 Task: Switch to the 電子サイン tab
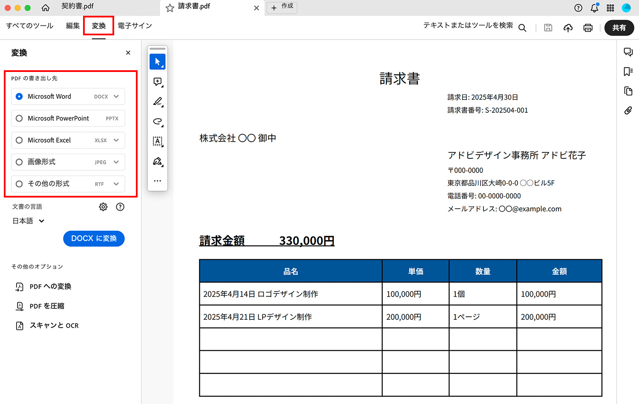tap(135, 26)
